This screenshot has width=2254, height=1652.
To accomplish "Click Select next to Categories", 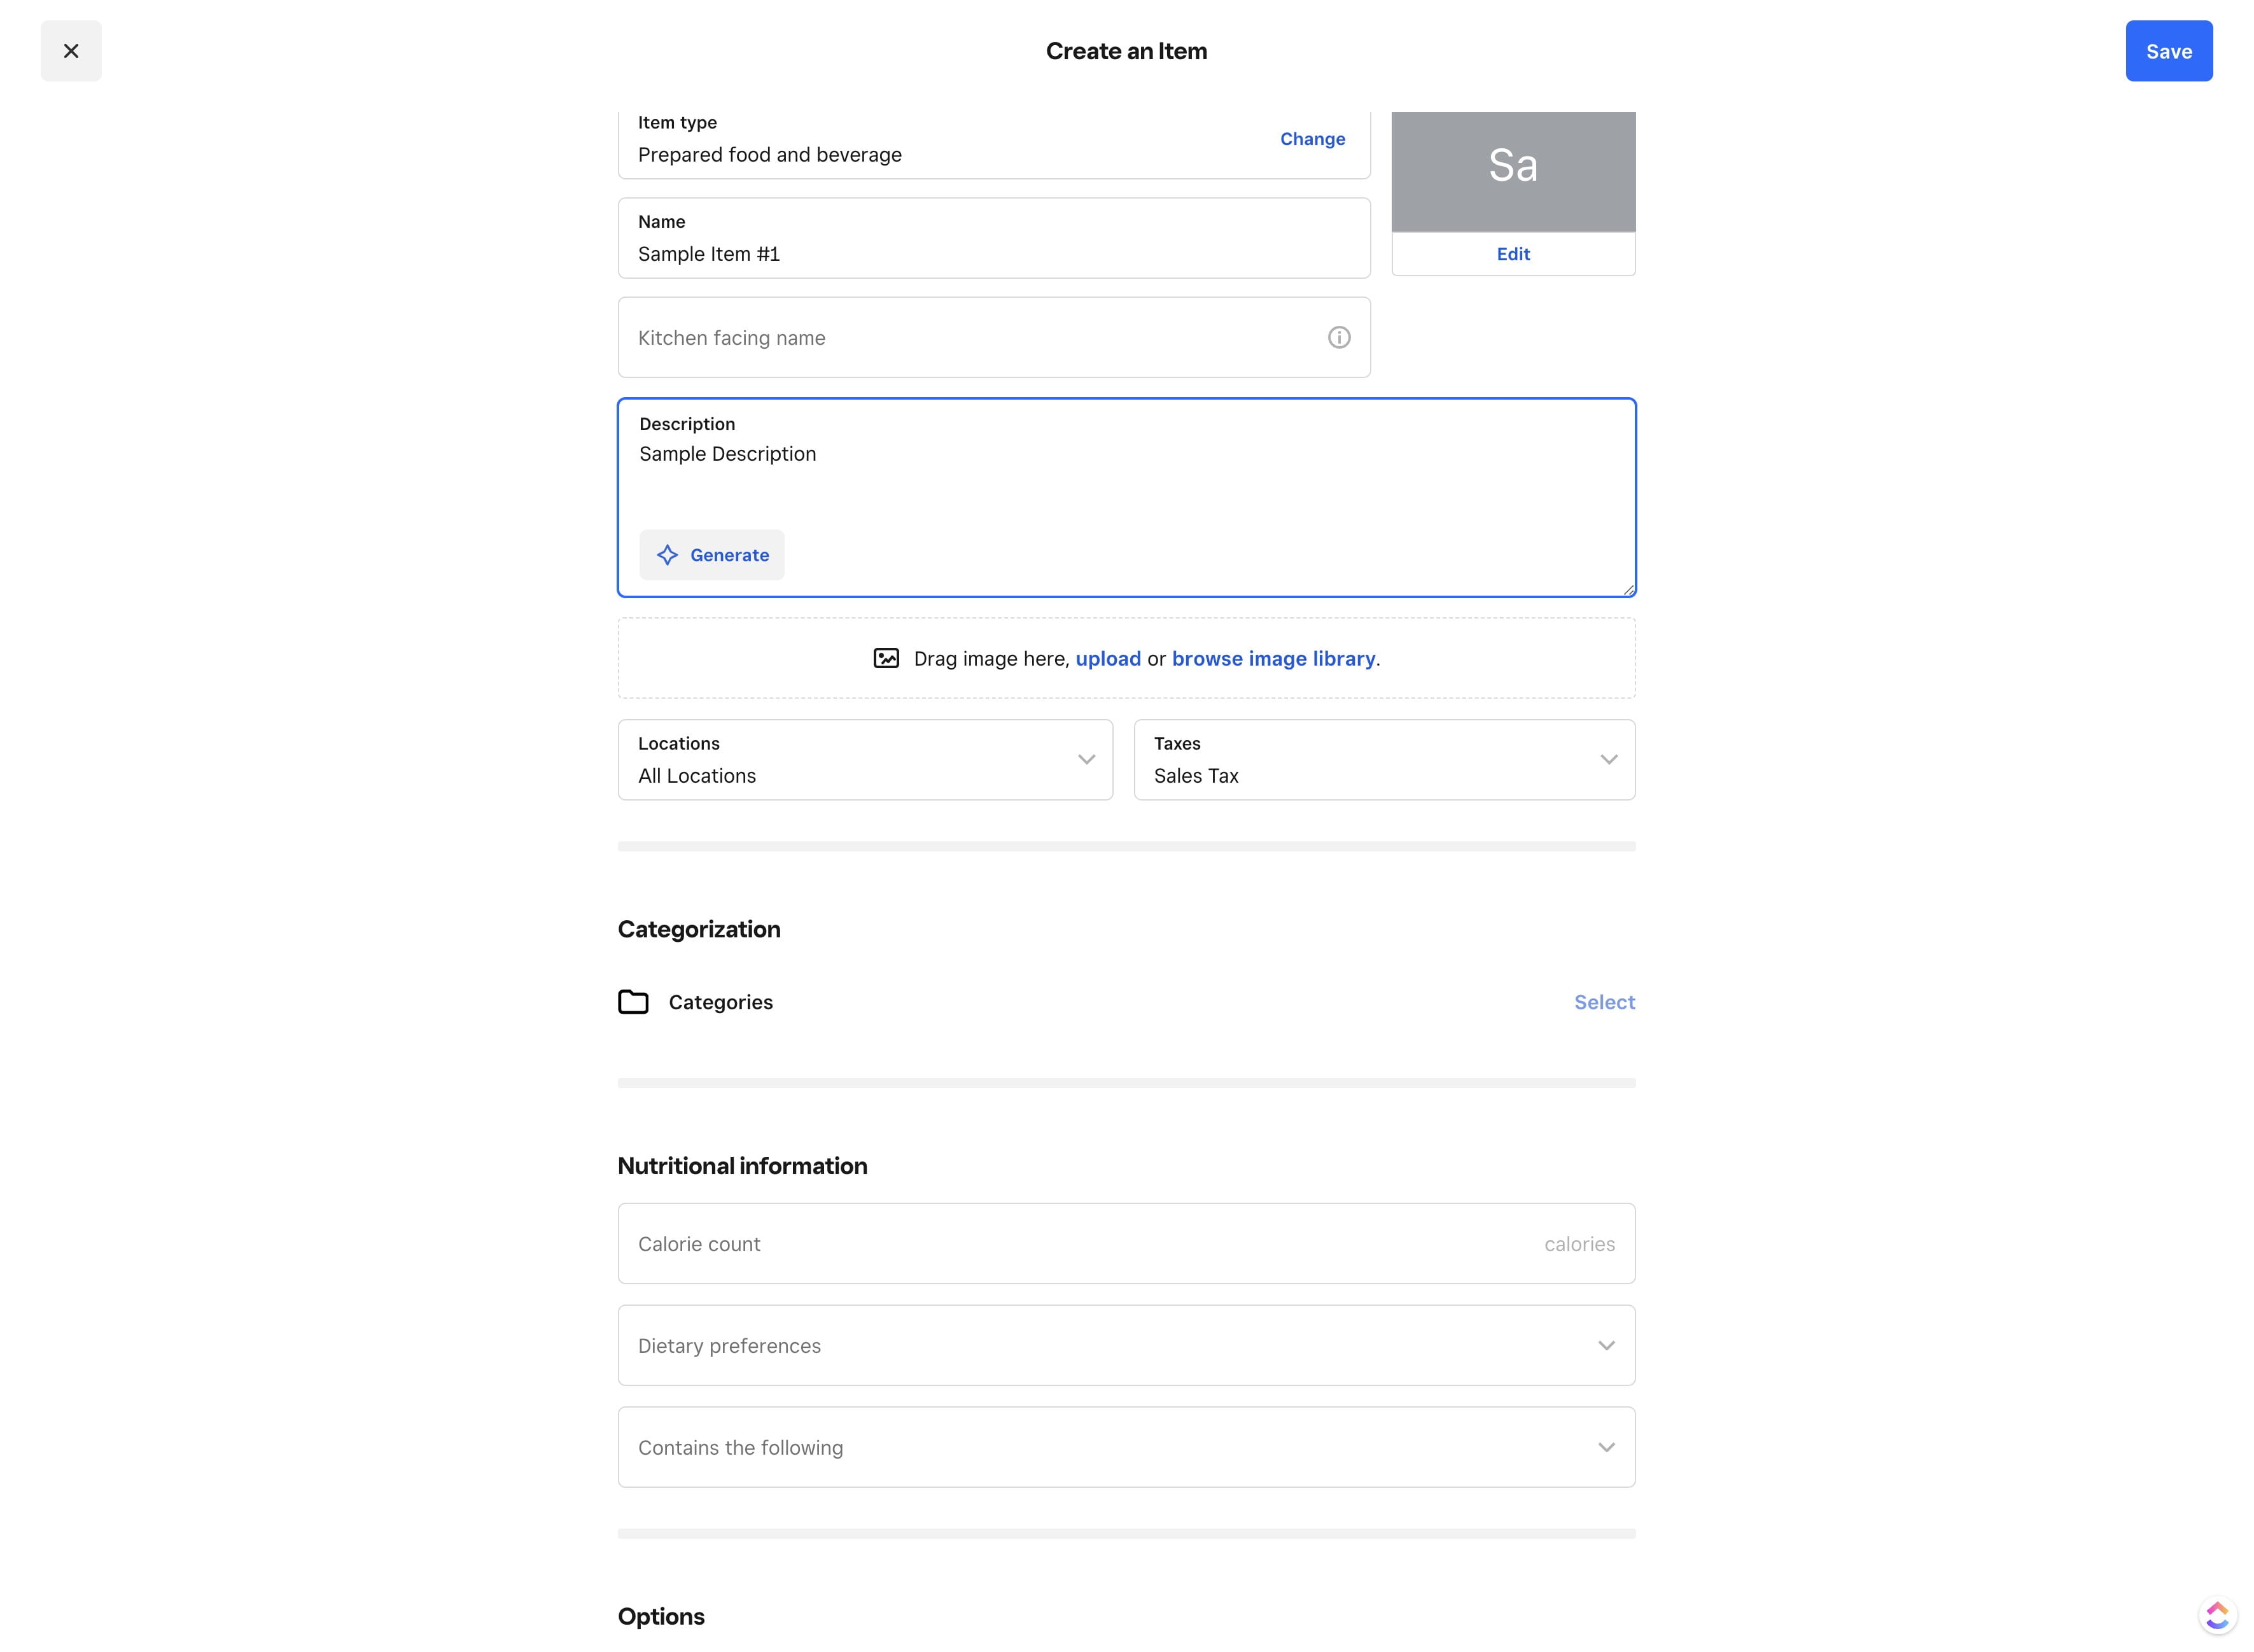I will tap(1604, 1002).
